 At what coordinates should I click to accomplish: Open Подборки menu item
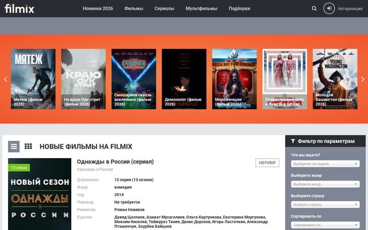point(239,9)
